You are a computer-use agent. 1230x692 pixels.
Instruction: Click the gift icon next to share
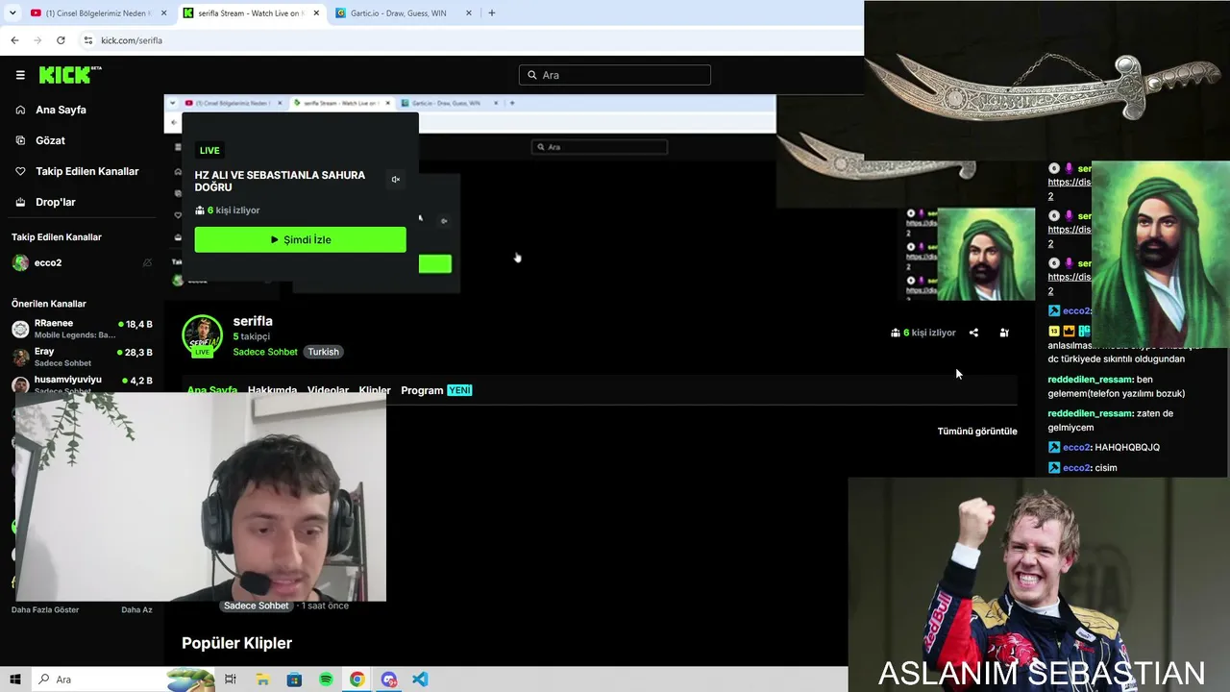(1004, 333)
